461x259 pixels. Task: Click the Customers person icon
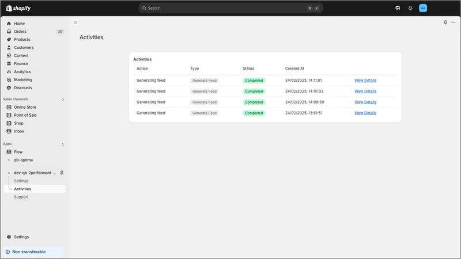(x=9, y=48)
